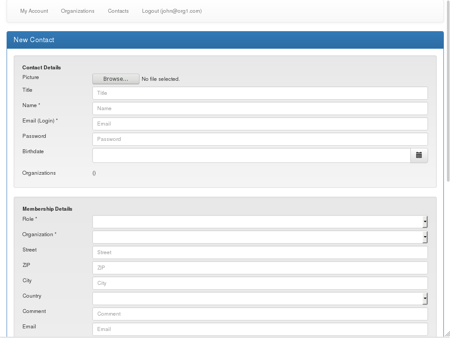The image size is (450, 338).
Task: Focus the ZIP code field
Action: coord(260,268)
